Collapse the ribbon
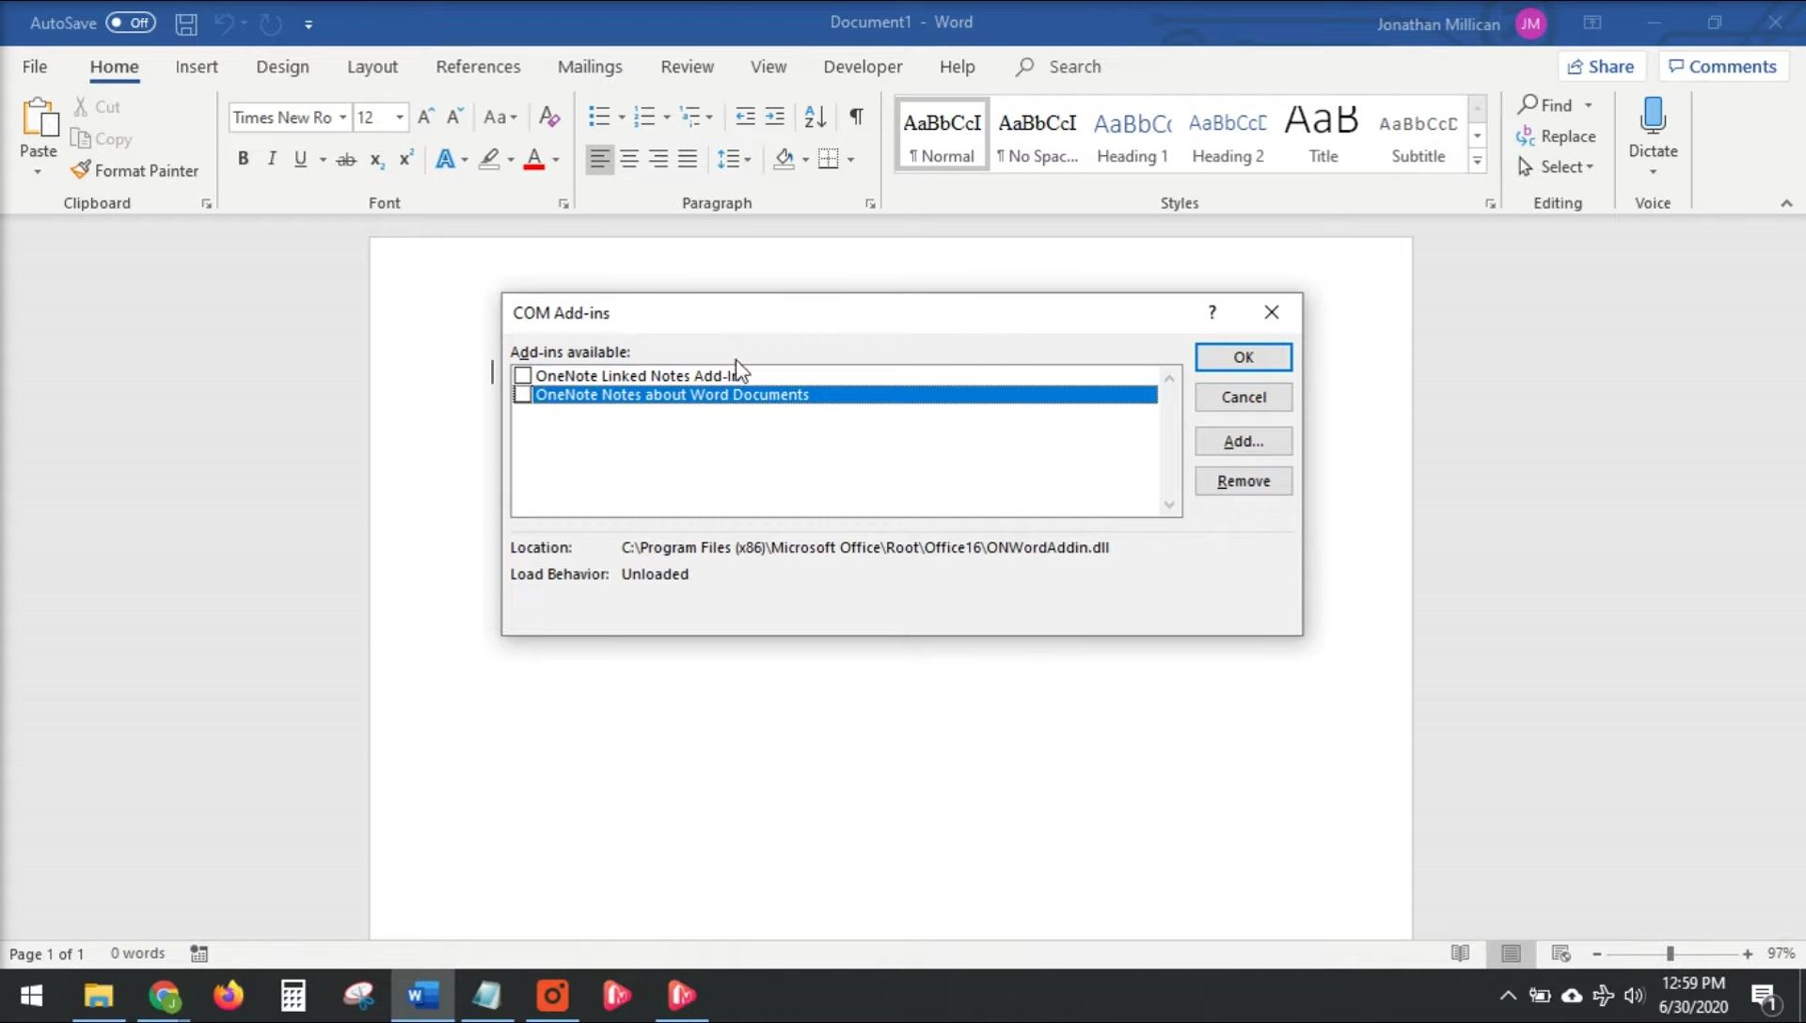 1786,204
